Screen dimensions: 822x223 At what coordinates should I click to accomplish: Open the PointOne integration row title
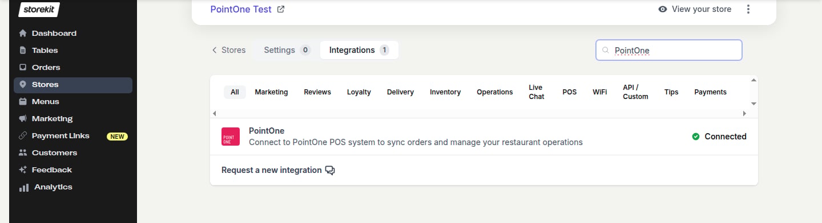pyautogui.click(x=267, y=131)
